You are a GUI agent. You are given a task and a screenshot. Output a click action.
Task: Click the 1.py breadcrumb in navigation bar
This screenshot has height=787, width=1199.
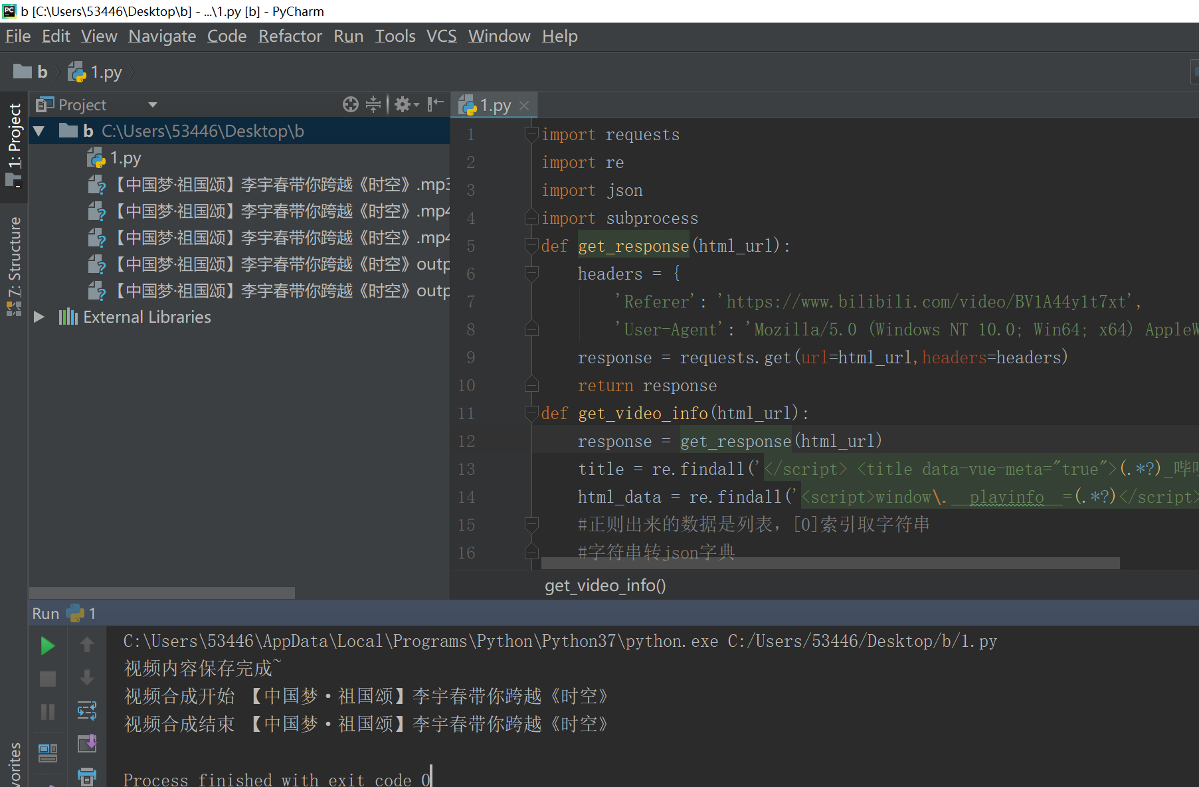pyautogui.click(x=95, y=72)
